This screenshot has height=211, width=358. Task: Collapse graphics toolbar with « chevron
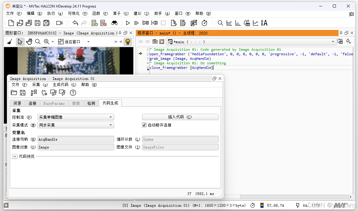(121, 42)
